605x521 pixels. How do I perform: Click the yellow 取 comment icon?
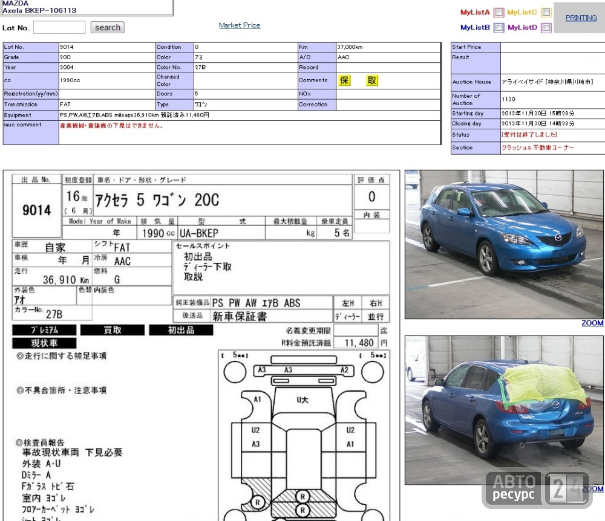[x=371, y=80]
